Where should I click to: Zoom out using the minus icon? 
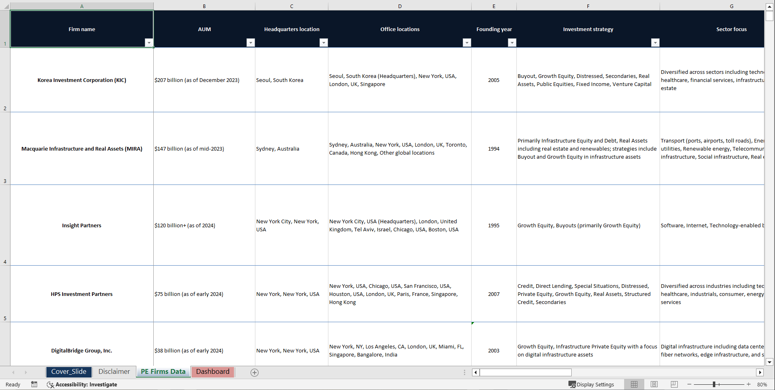click(689, 384)
